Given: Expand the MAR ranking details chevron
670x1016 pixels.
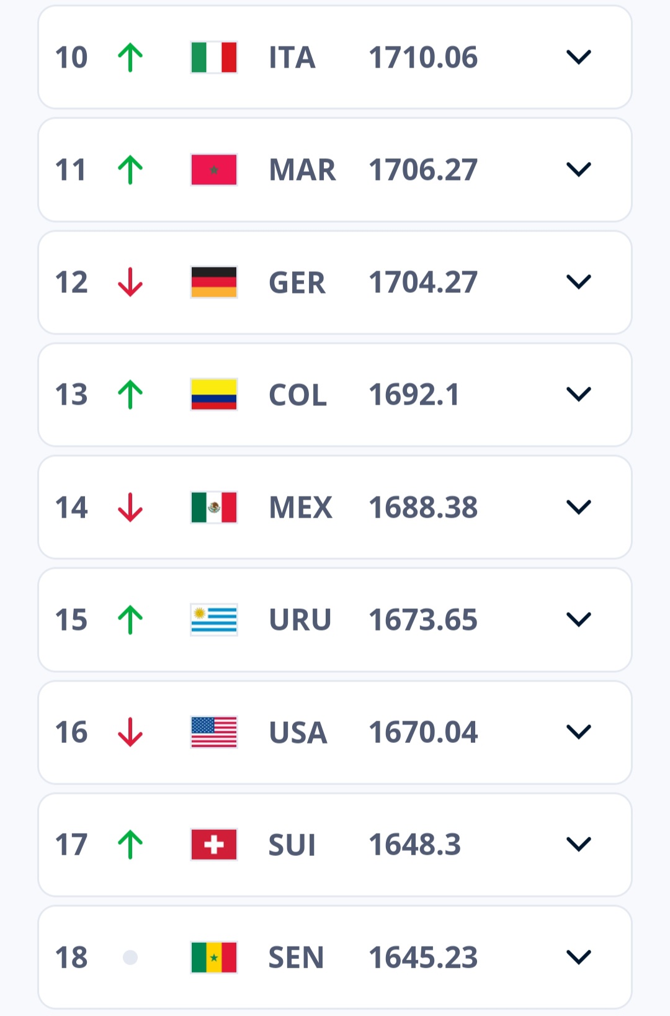Looking at the screenshot, I should pyautogui.click(x=579, y=169).
